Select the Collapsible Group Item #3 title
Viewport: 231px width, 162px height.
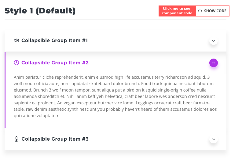tap(55, 139)
